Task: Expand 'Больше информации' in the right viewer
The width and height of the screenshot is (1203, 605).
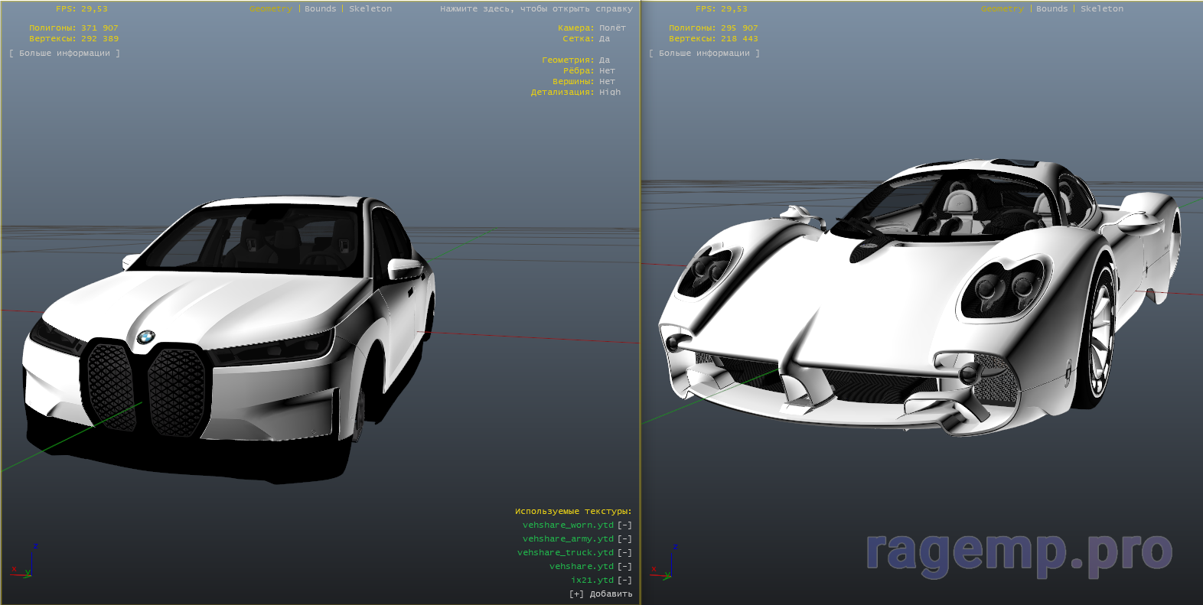Action: tap(704, 54)
